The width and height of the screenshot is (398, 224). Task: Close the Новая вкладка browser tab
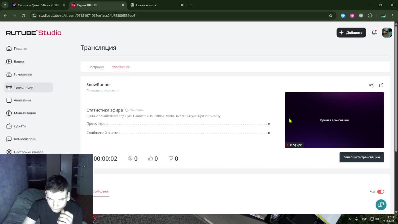[x=182, y=5]
